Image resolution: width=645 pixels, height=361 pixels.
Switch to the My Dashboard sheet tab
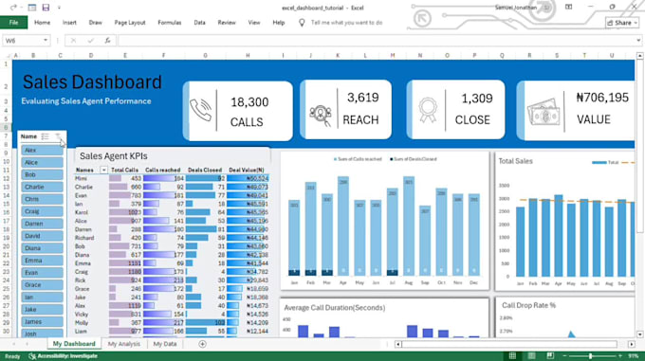click(x=74, y=344)
